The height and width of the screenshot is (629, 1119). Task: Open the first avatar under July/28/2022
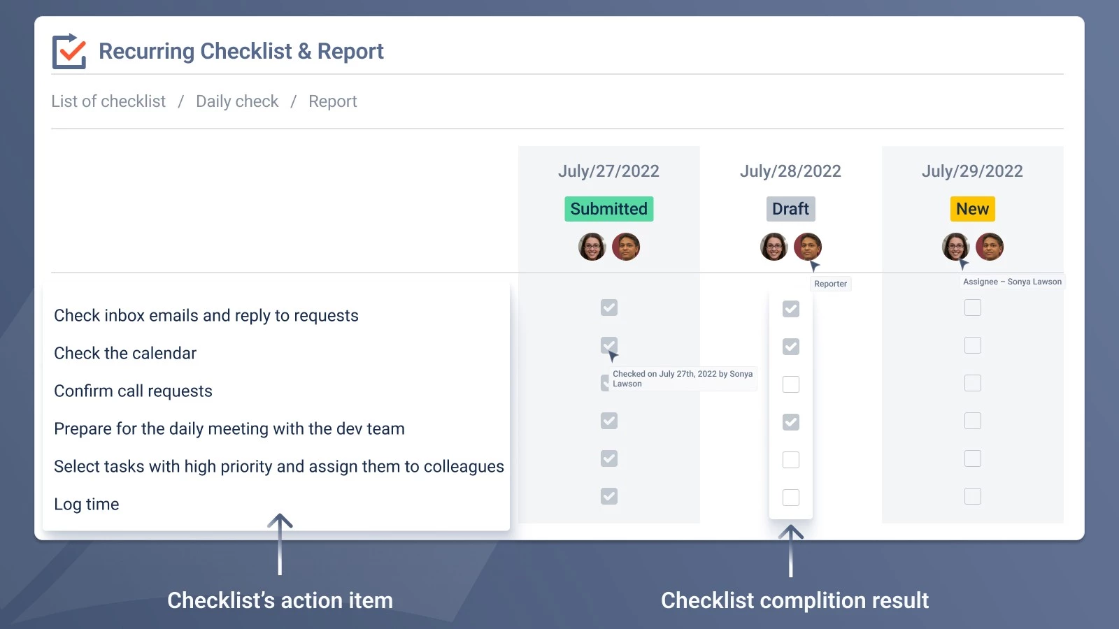774,246
